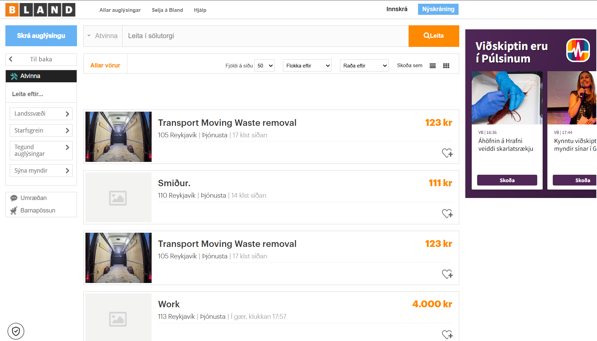Screen dimensions: 597x341
Task: Switch to grid view icon
Action: coord(446,66)
